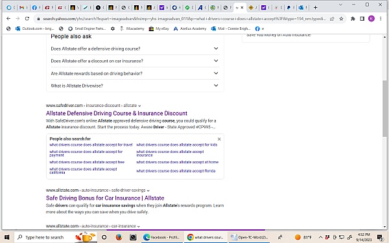Open the Mail - Connie Brigh bookmark
Screen dimensions: 389x243
coord(231,29)
